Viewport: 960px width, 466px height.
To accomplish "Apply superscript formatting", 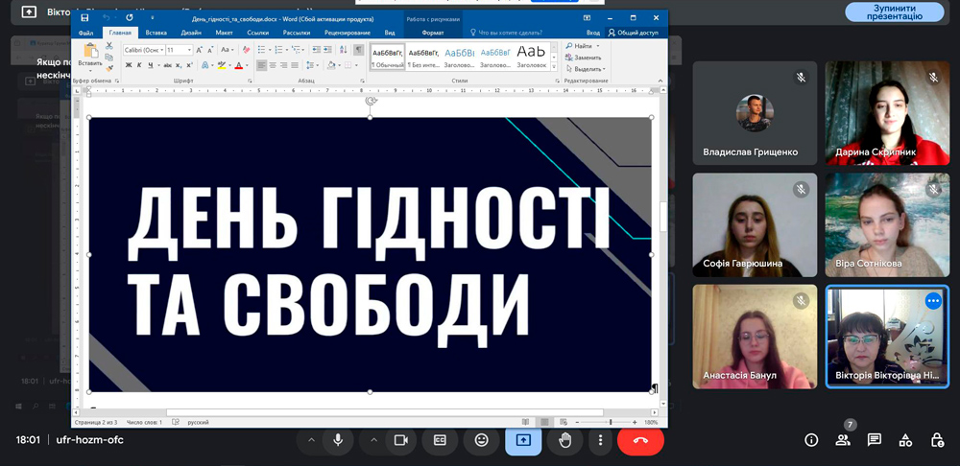I will click(188, 65).
